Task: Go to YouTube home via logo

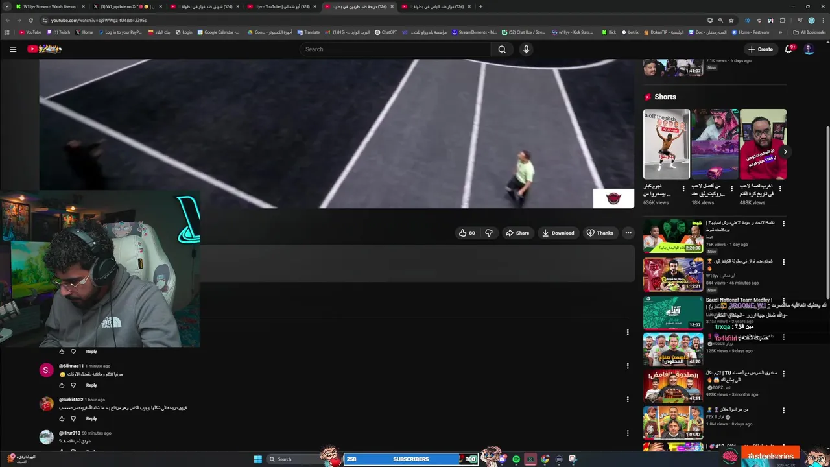Action: [44, 49]
